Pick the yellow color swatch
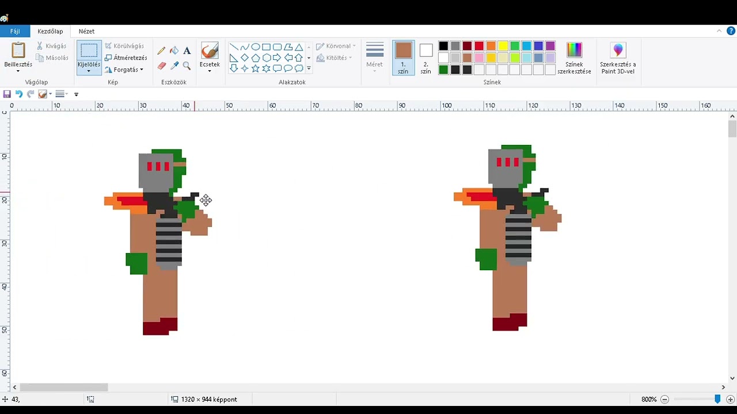737x414 pixels. point(503,46)
